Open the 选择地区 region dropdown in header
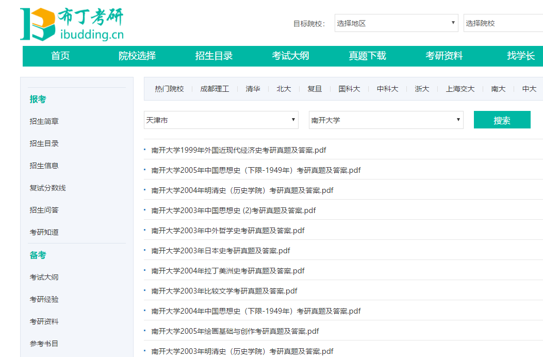543x357 pixels. 396,23
